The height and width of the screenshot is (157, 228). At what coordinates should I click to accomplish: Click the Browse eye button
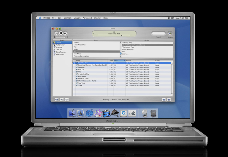170,34
